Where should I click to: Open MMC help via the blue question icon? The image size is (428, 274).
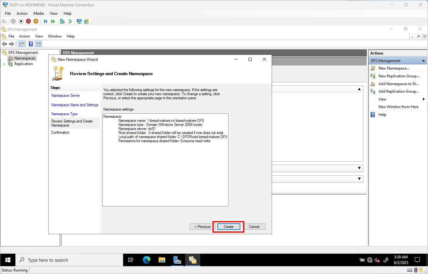(30, 44)
